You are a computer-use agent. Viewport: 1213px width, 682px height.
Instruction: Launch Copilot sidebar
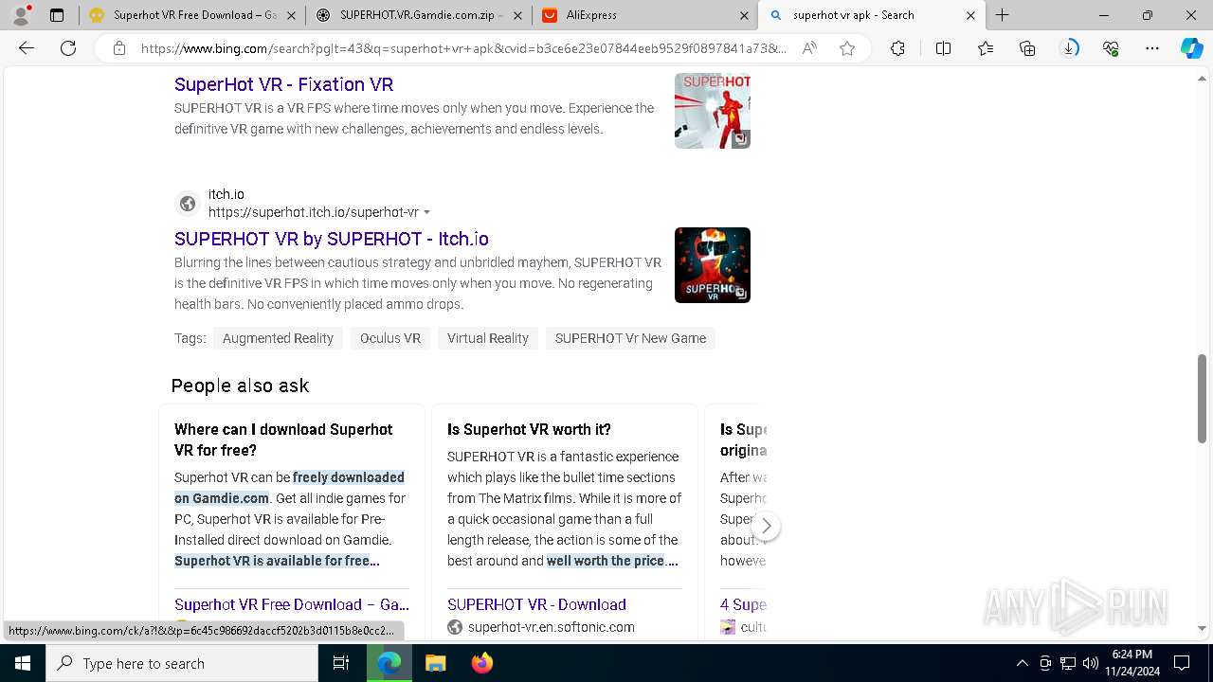coord(1191,48)
